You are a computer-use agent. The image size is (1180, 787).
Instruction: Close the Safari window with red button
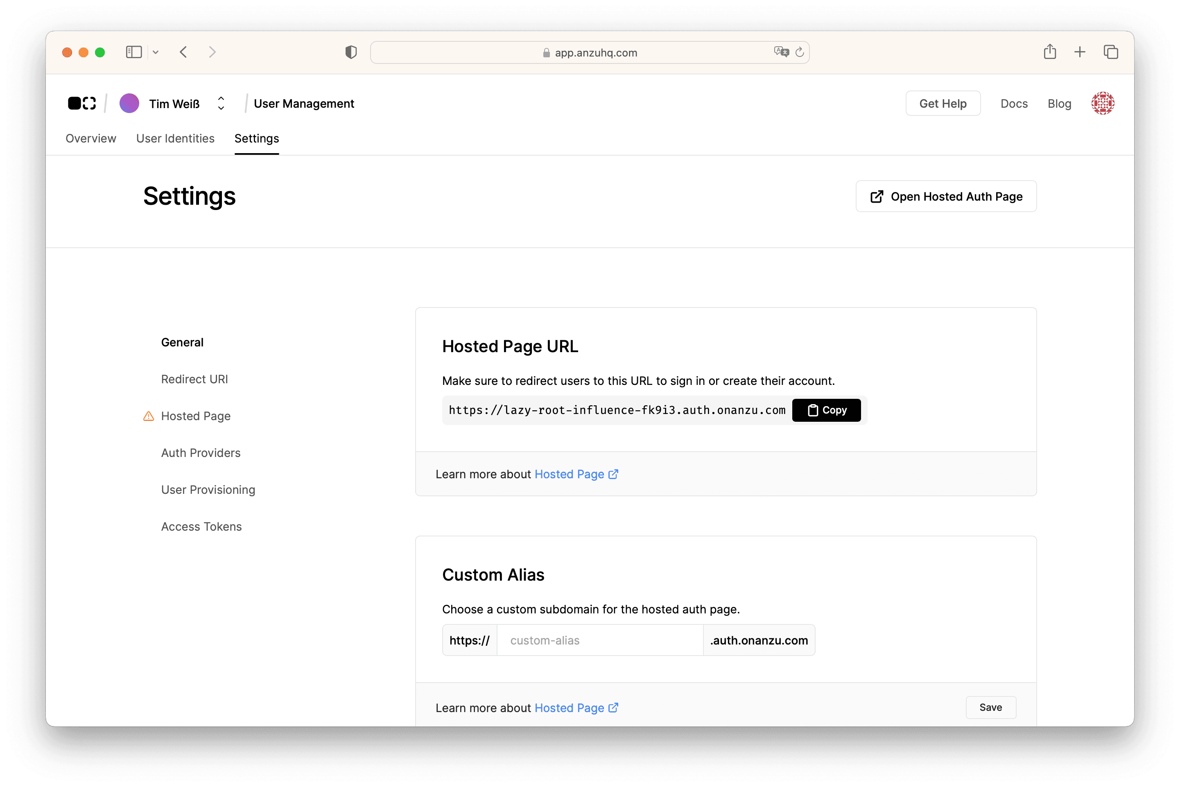click(67, 52)
